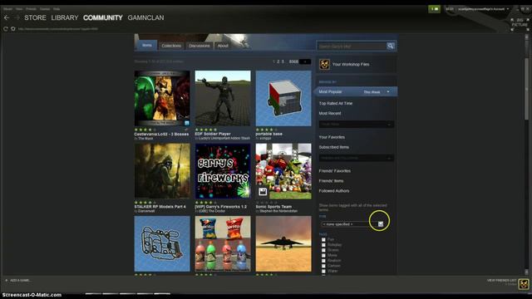The image size is (532, 299).
Task: Show Your Favorites
Action: 332,137
